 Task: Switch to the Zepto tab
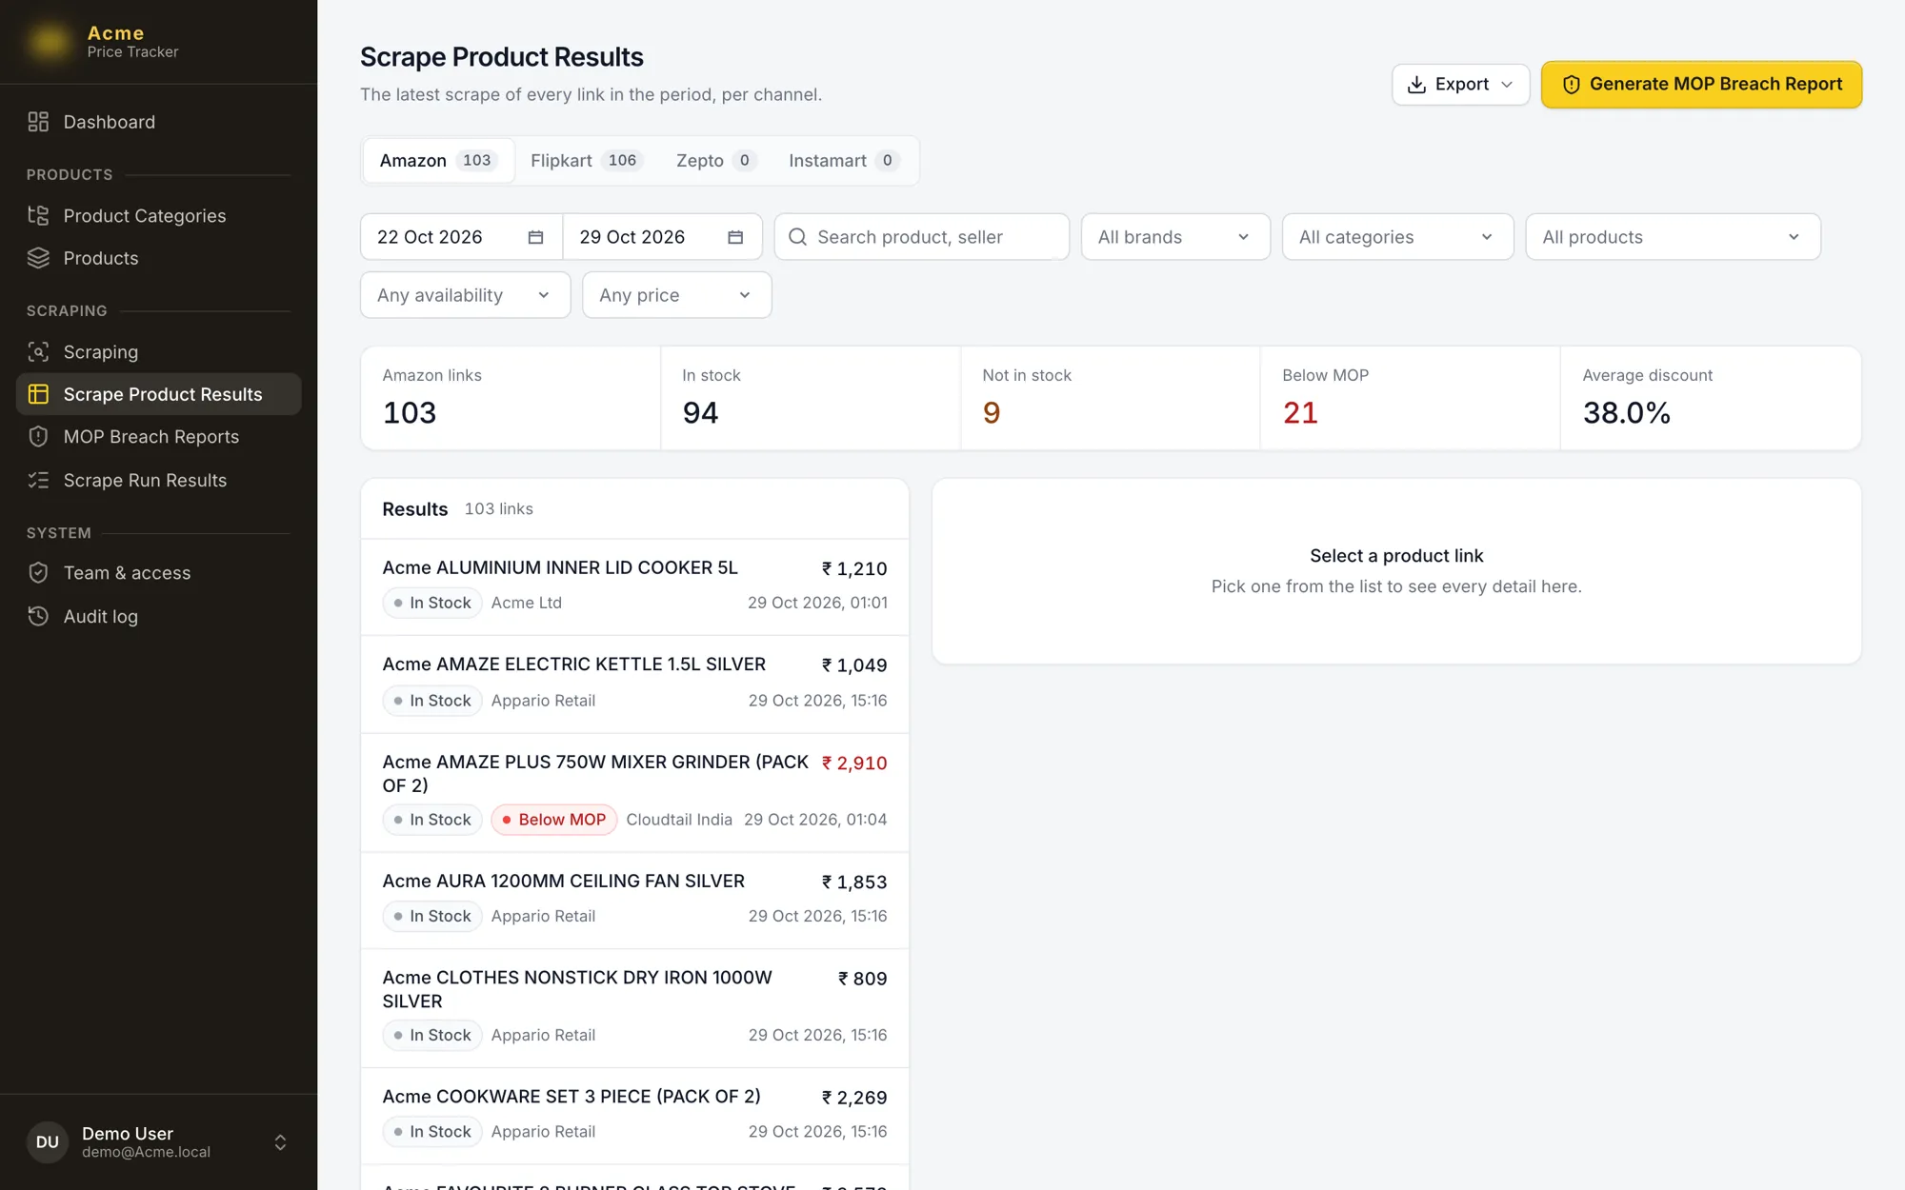coord(716,160)
